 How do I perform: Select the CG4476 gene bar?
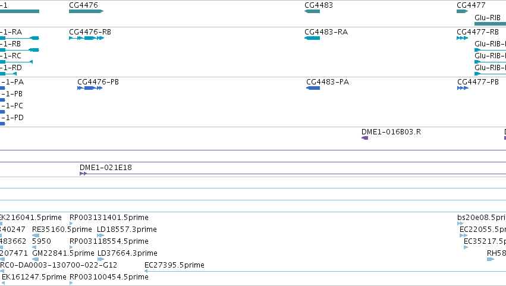pos(86,11)
